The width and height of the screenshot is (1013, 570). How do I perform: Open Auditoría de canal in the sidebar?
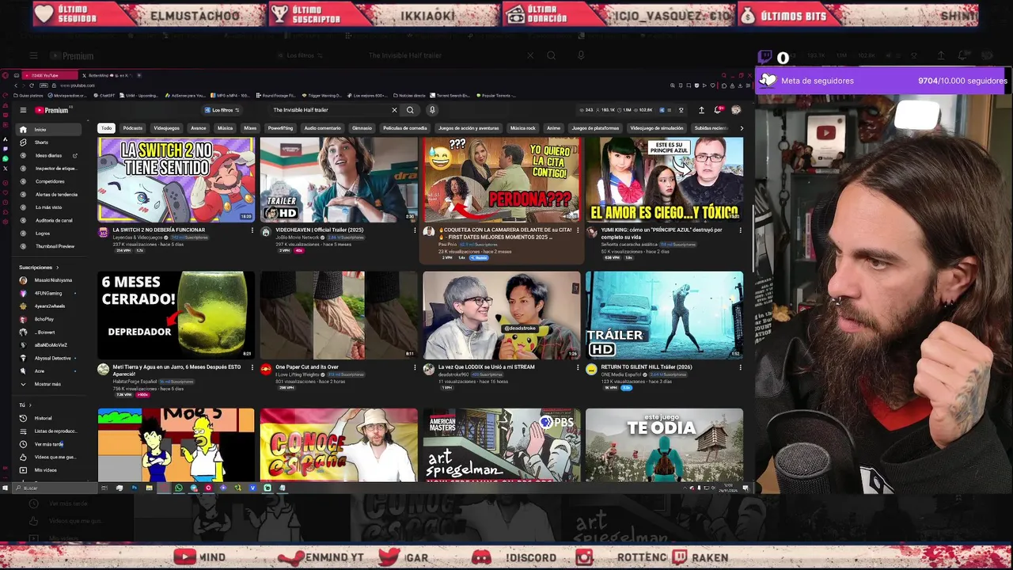click(49, 220)
